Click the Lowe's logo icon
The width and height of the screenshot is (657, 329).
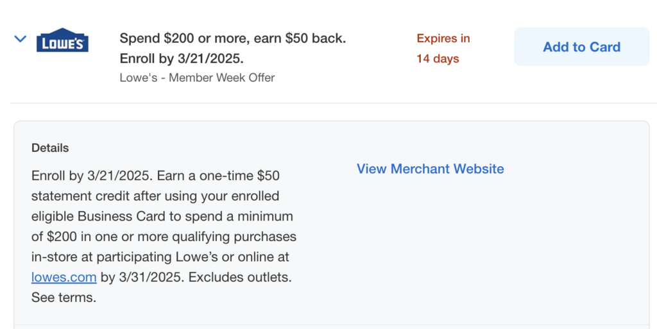tap(62, 40)
